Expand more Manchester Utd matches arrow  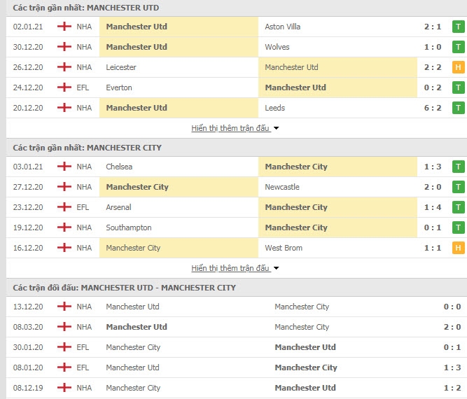[277, 128]
